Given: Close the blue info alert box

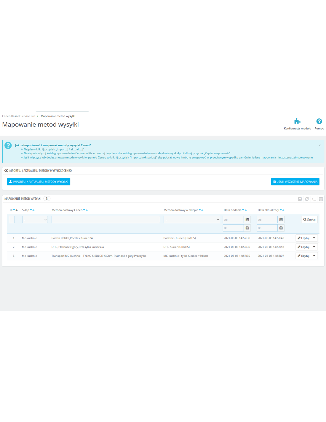Looking at the screenshot, I should click(319, 145).
